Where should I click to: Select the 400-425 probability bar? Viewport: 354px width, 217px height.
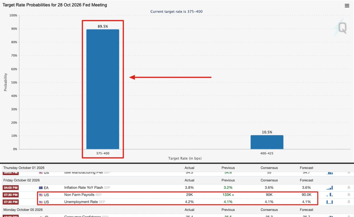tap(267, 142)
